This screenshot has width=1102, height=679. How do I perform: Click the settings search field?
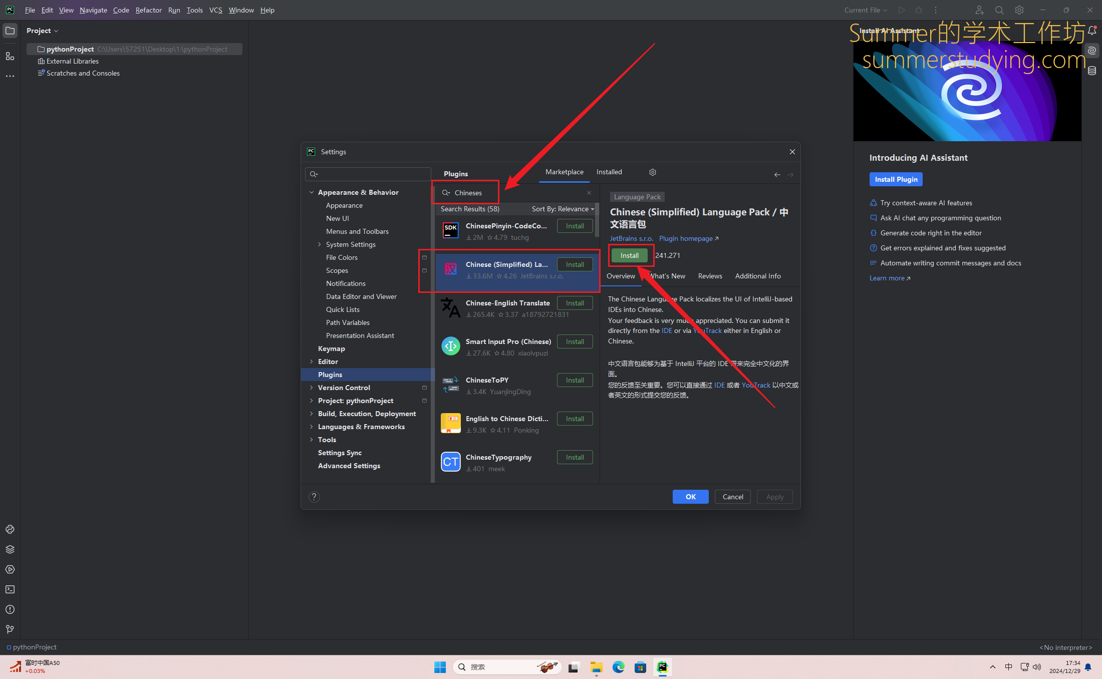coord(368,174)
